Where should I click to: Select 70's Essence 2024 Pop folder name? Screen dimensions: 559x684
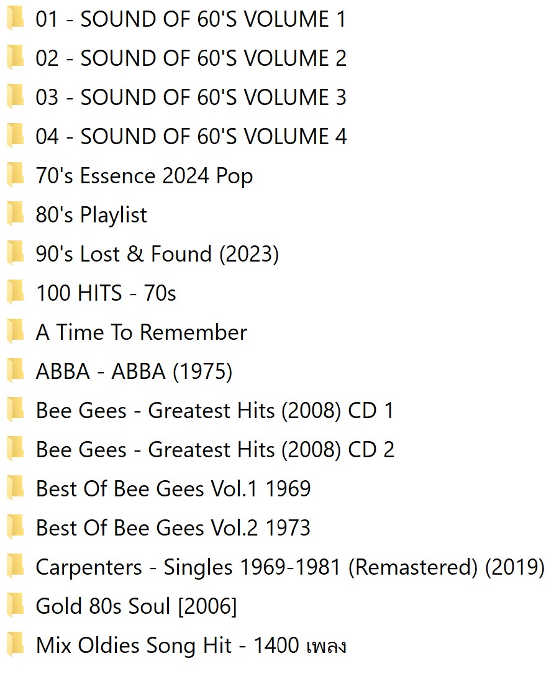pos(144,176)
